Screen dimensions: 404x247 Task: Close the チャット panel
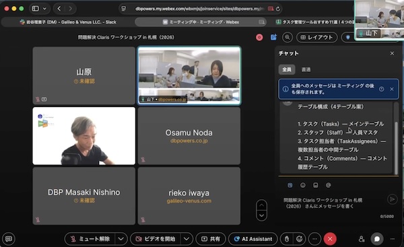point(392,53)
